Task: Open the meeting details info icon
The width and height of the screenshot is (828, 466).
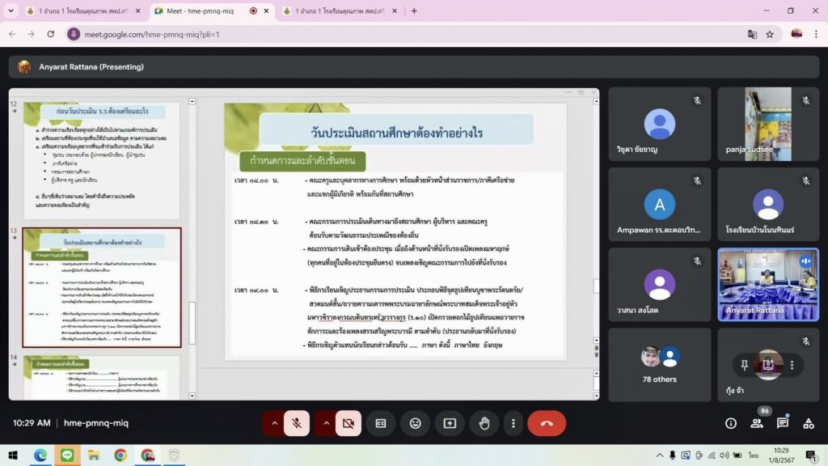Action: click(x=731, y=423)
